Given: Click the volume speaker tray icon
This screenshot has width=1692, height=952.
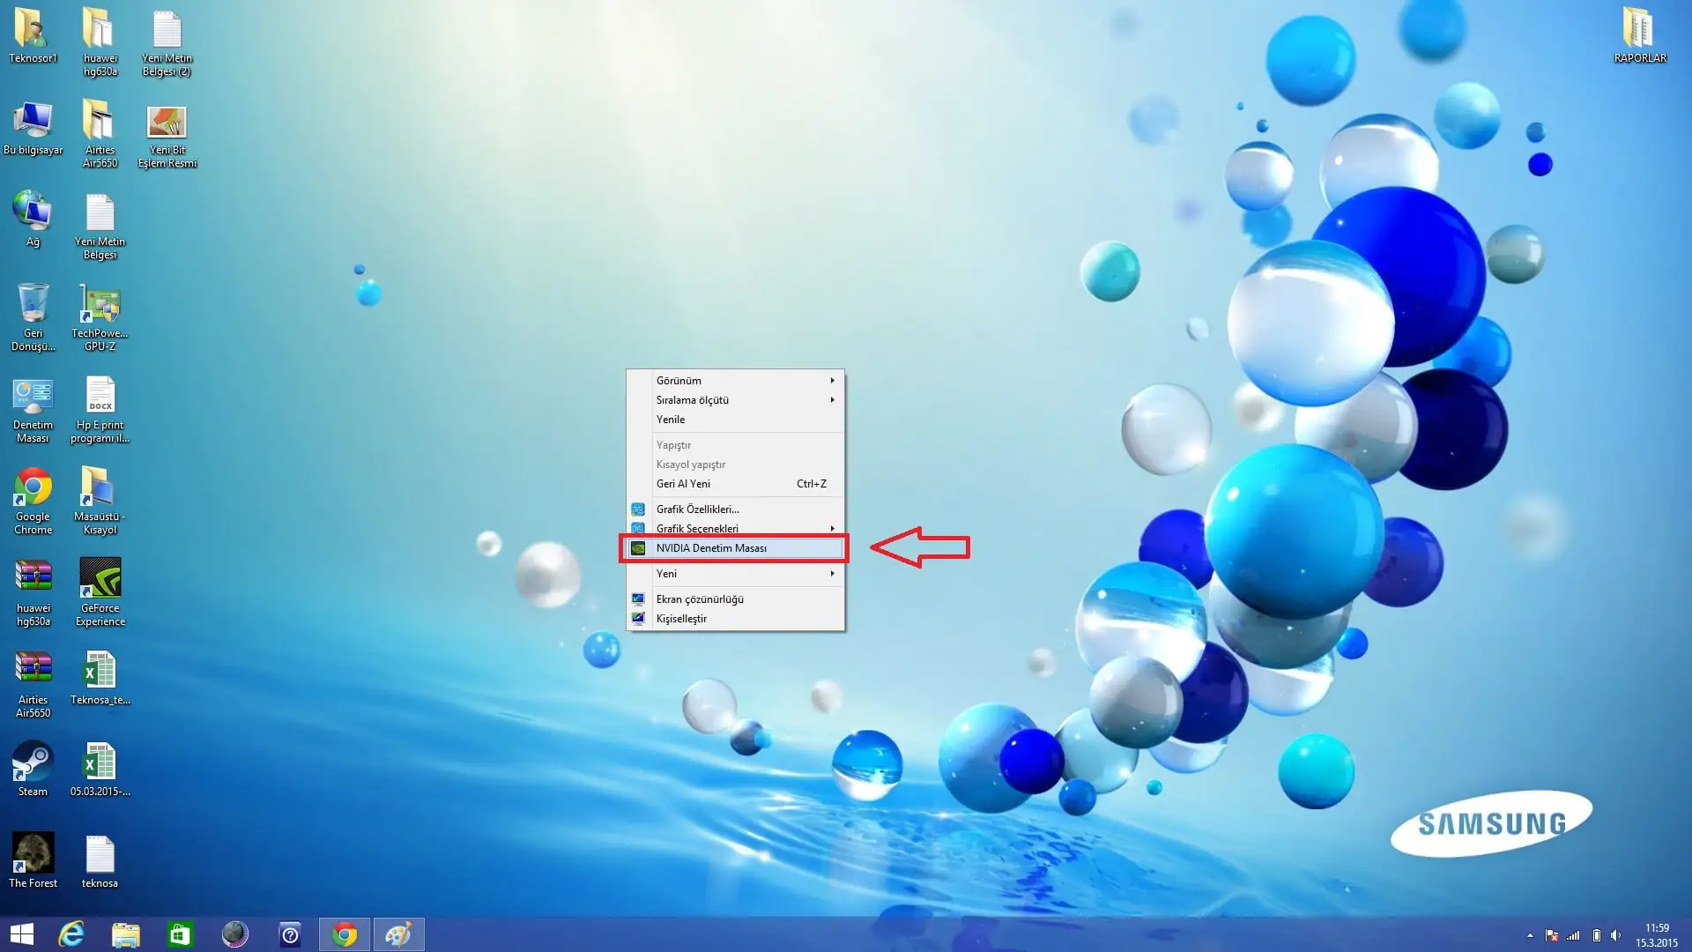Looking at the screenshot, I should point(1615,935).
